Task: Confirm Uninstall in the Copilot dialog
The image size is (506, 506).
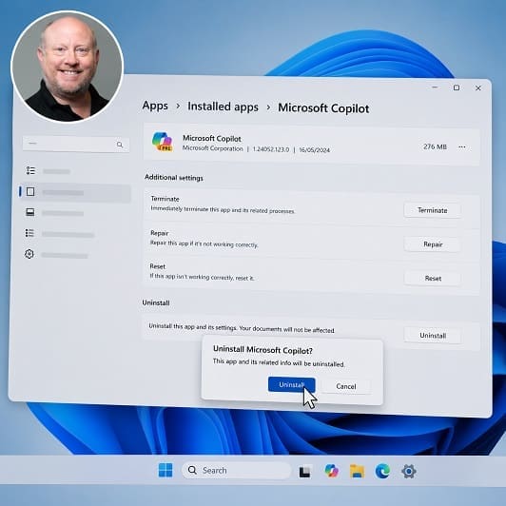Action: pyautogui.click(x=291, y=384)
